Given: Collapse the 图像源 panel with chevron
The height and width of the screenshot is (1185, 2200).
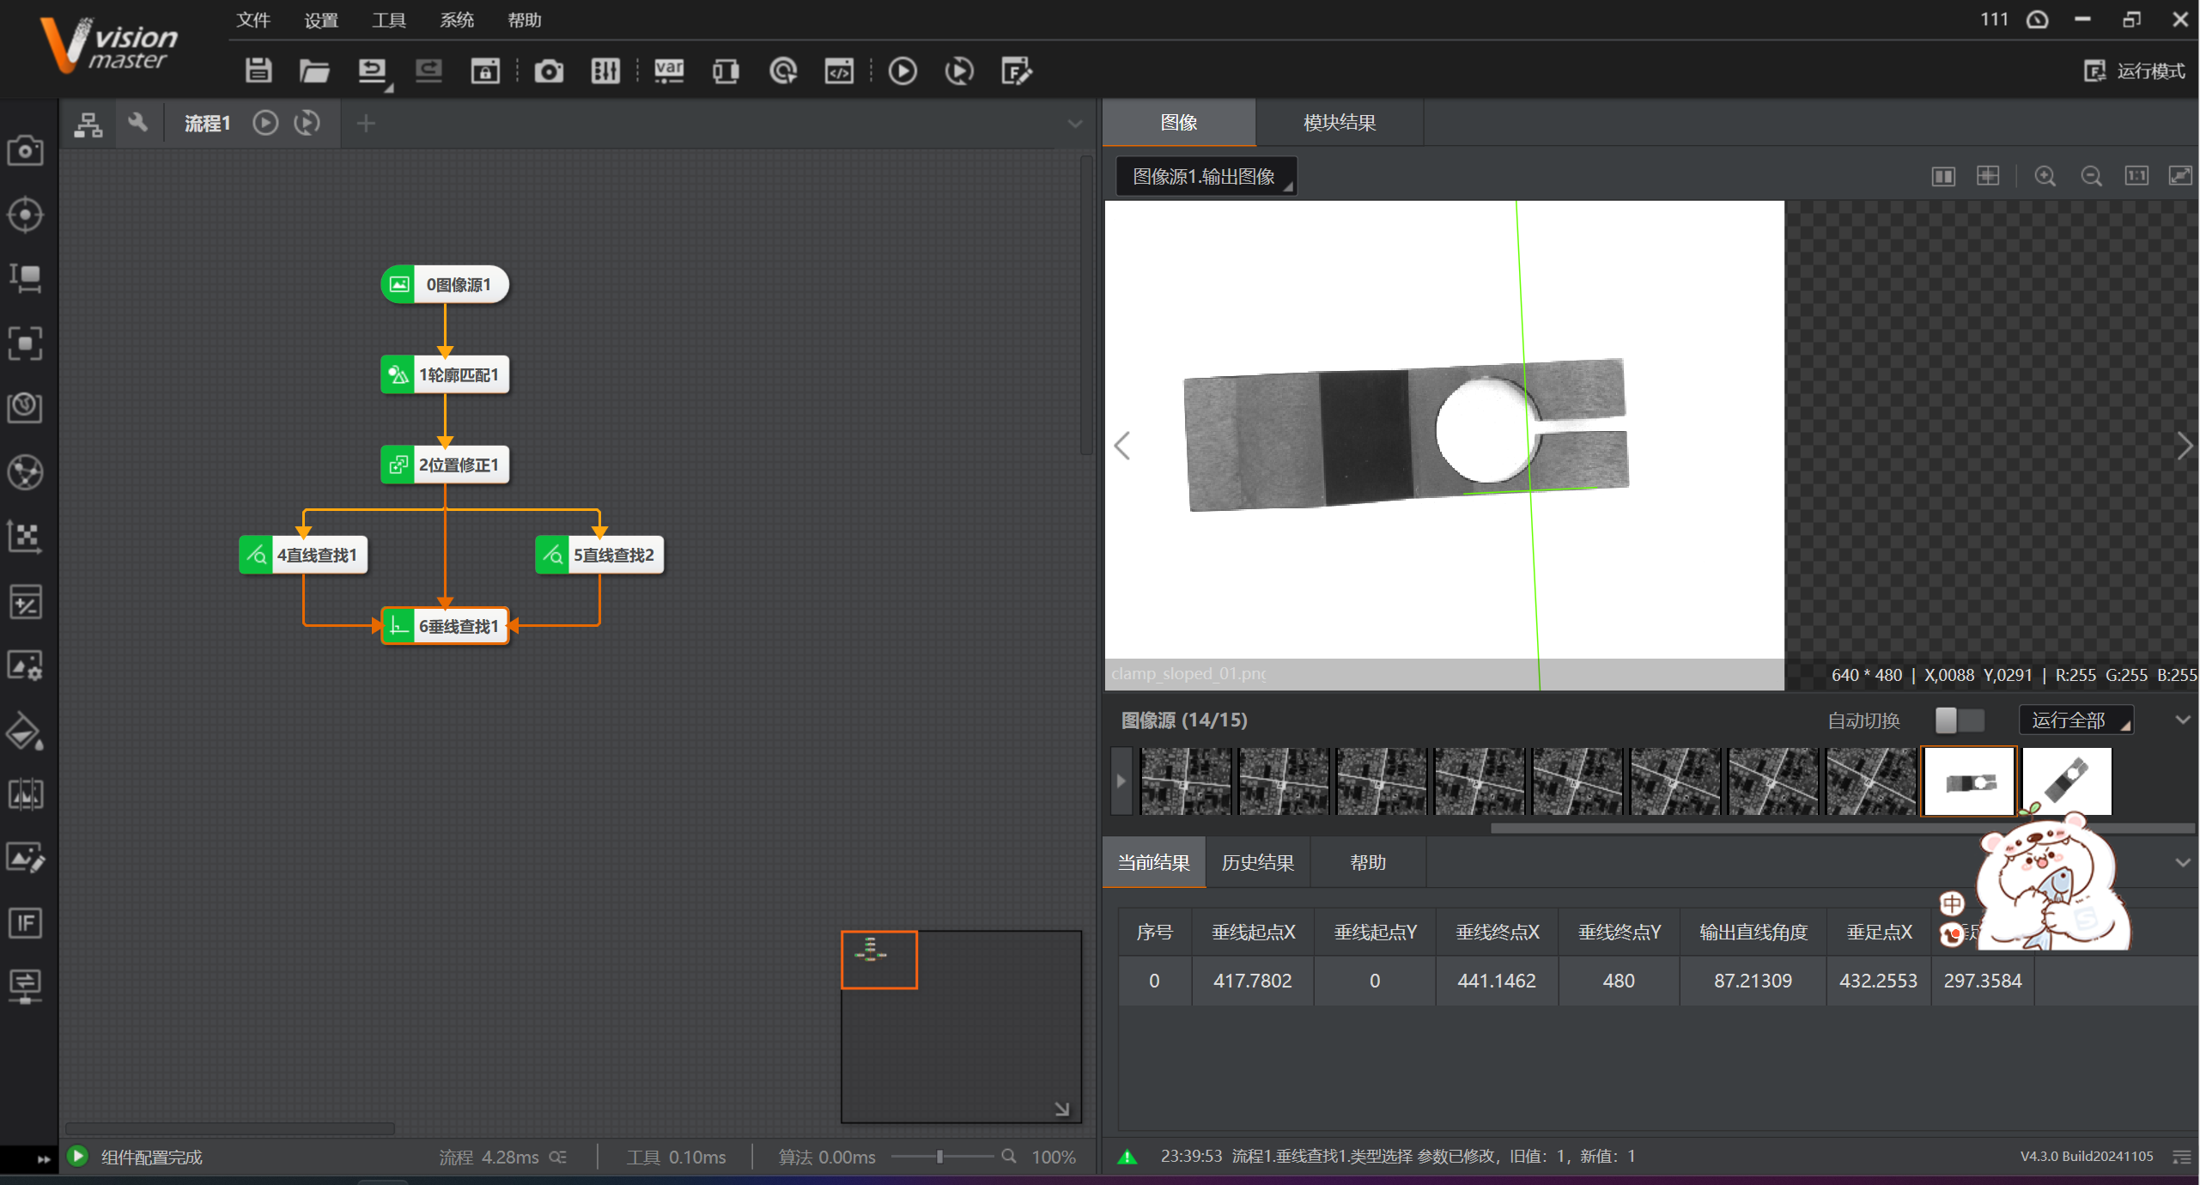Looking at the screenshot, I should pos(2182,720).
